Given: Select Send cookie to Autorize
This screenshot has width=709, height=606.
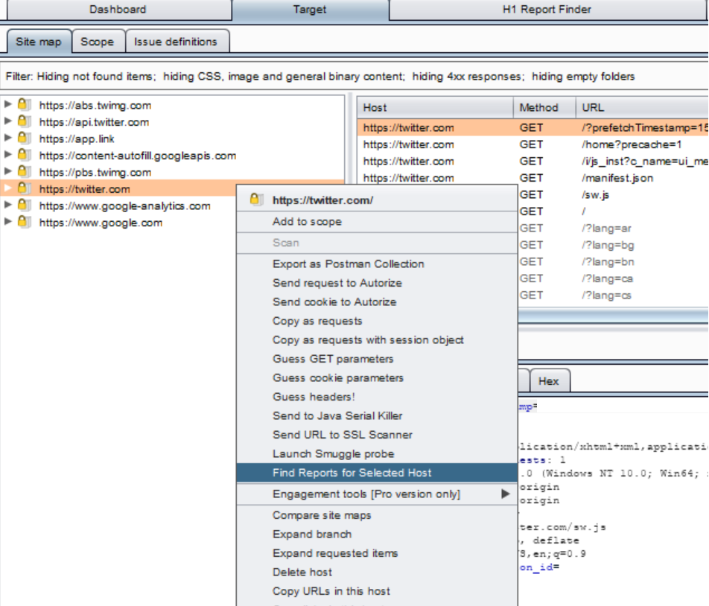Looking at the screenshot, I should click(377, 302).
